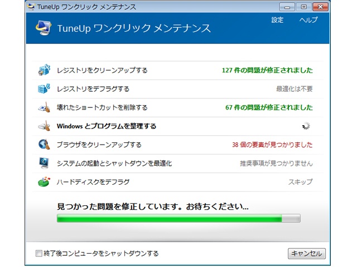Click the spinning loading indicator
Screen dimensions: 357x267
pos(306,126)
